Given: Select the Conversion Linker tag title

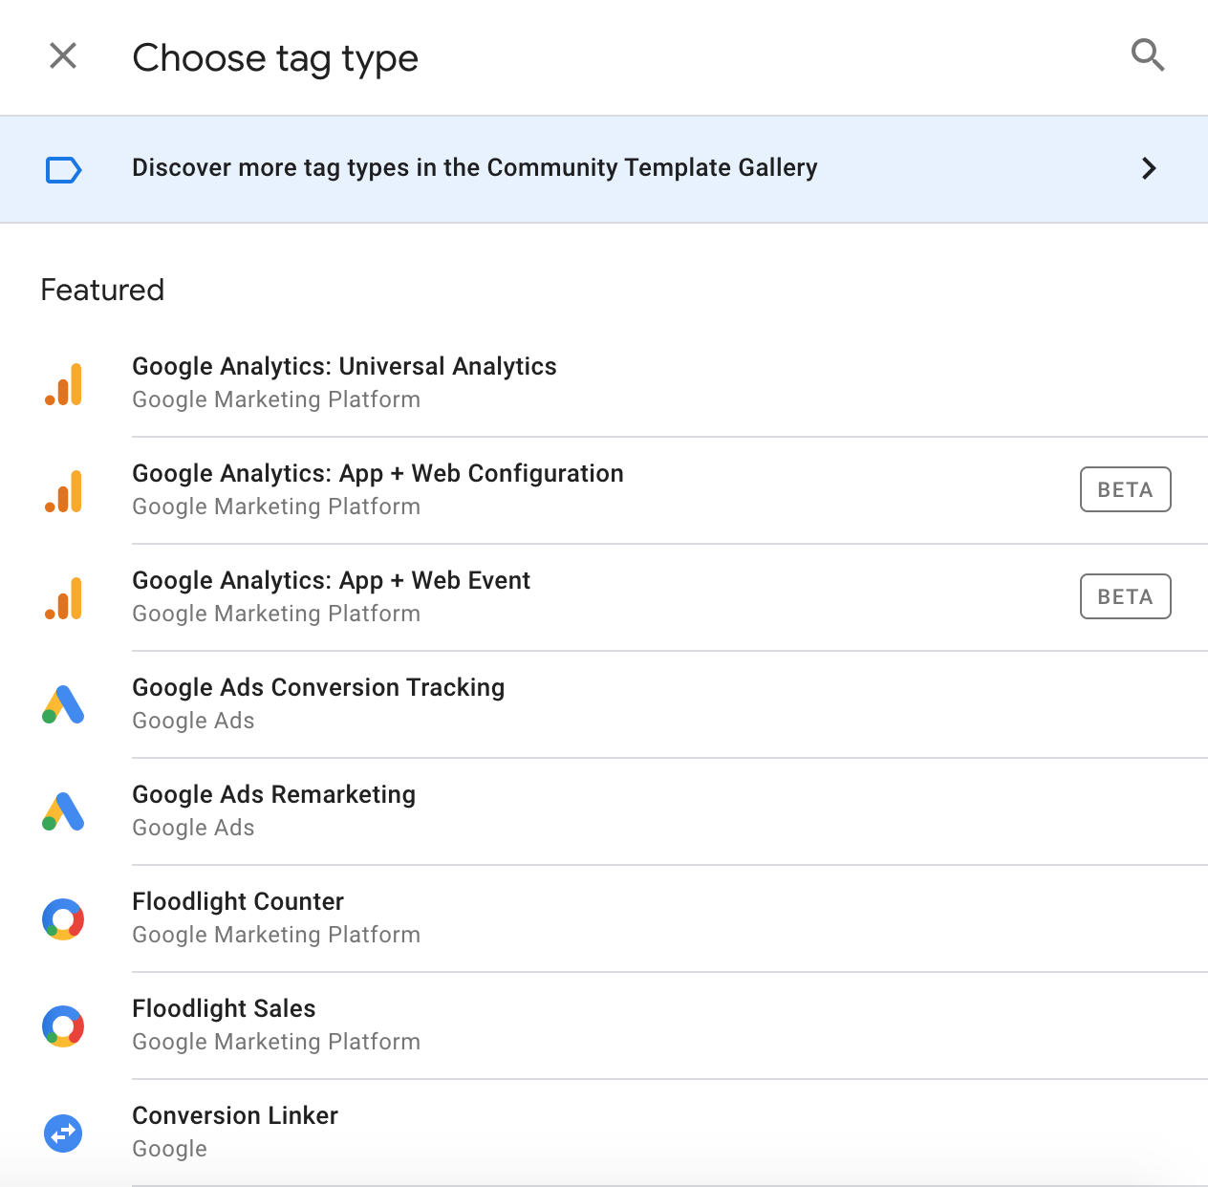Looking at the screenshot, I should click(235, 1115).
